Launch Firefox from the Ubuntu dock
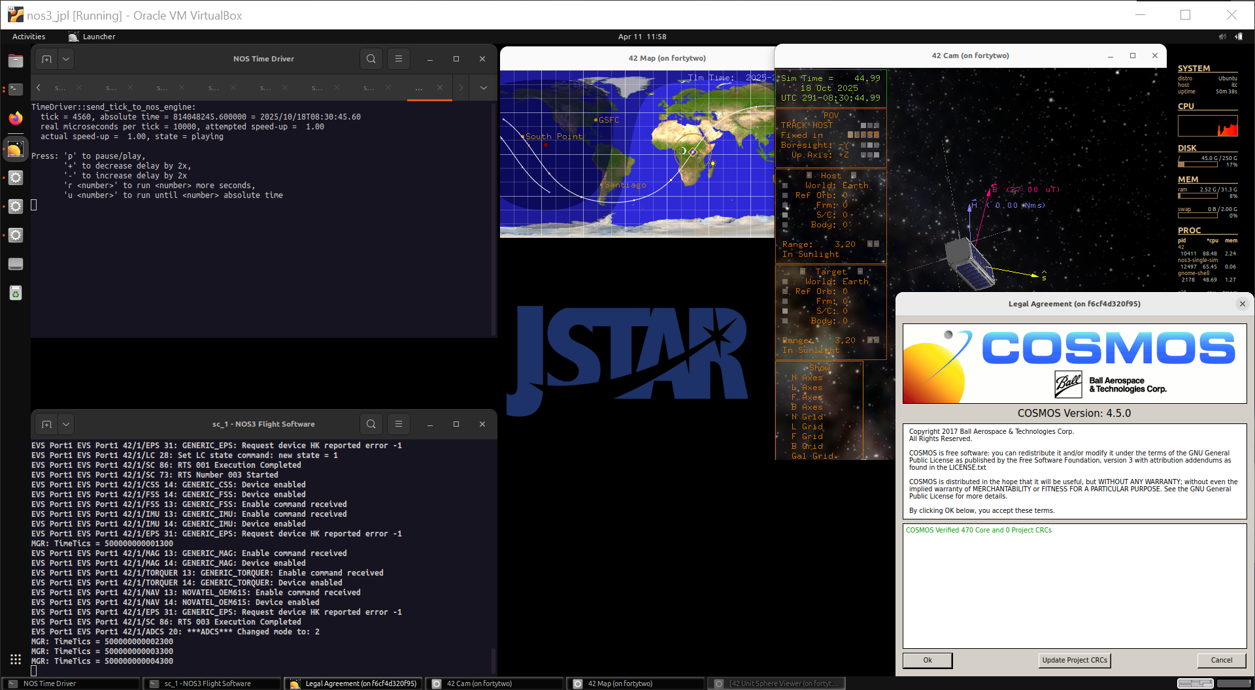The width and height of the screenshot is (1255, 690). [x=16, y=118]
